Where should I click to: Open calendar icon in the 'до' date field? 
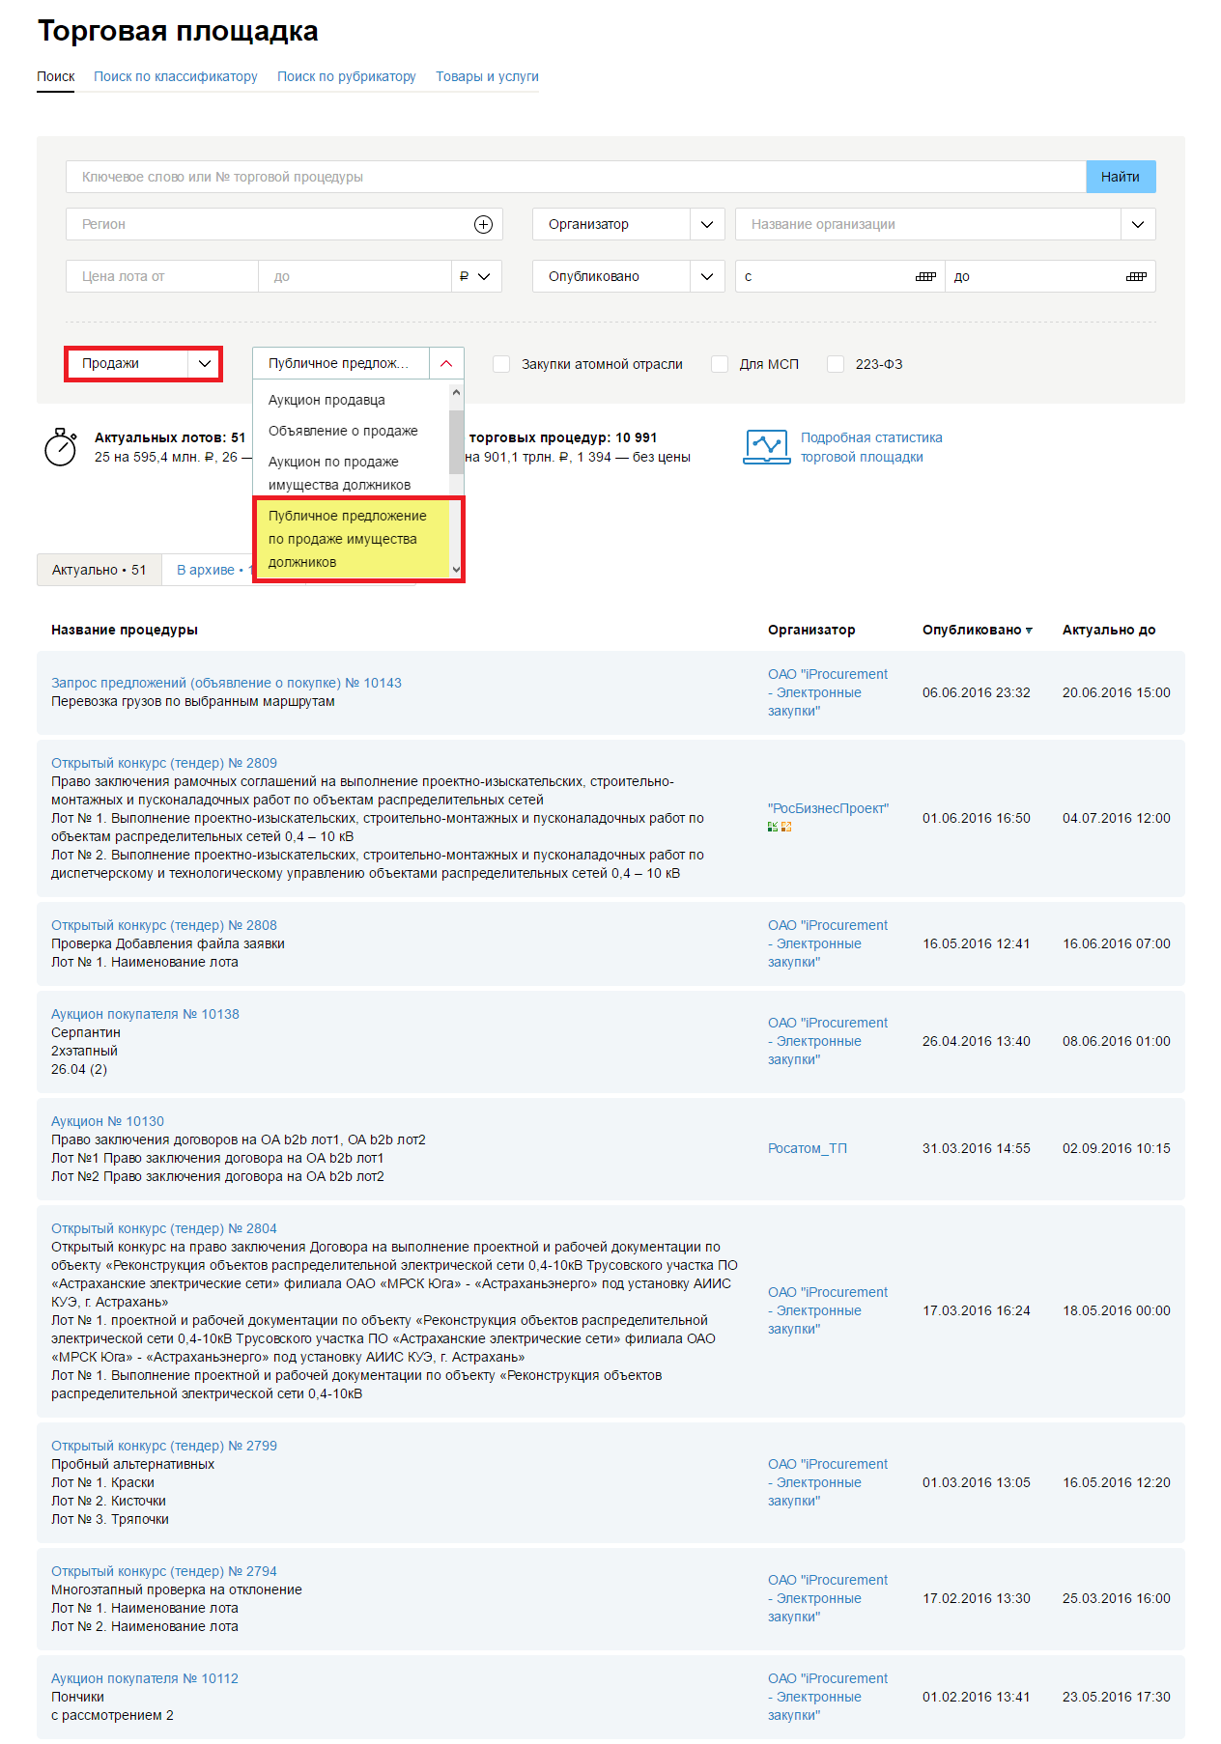coord(1135,276)
